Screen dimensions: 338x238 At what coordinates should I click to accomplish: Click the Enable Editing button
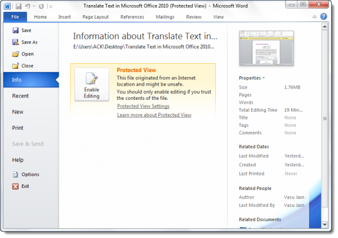(92, 85)
